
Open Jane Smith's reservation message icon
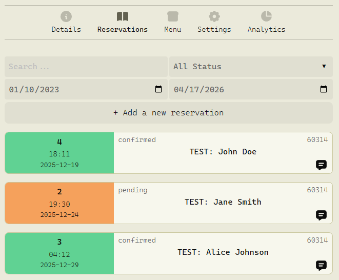coord(322,215)
